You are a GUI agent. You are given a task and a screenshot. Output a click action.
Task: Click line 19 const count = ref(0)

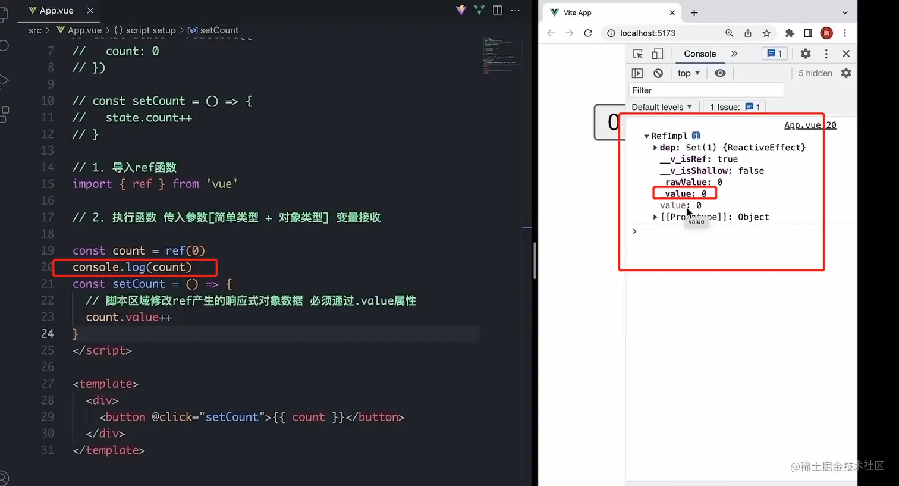pyautogui.click(x=139, y=251)
